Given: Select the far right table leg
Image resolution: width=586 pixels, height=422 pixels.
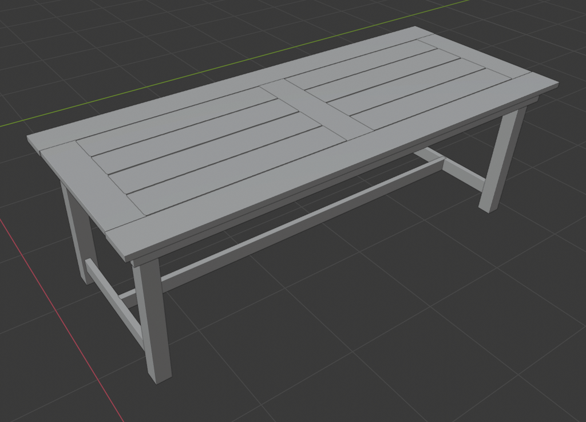Looking at the screenshot, I should click(x=502, y=160).
